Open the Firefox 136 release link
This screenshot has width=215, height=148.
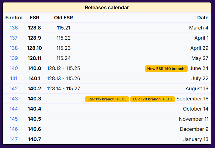point(14,28)
